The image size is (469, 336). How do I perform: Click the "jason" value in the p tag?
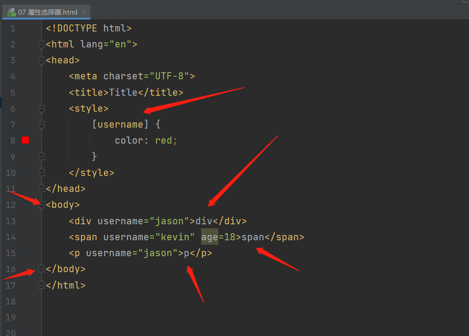(158, 253)
